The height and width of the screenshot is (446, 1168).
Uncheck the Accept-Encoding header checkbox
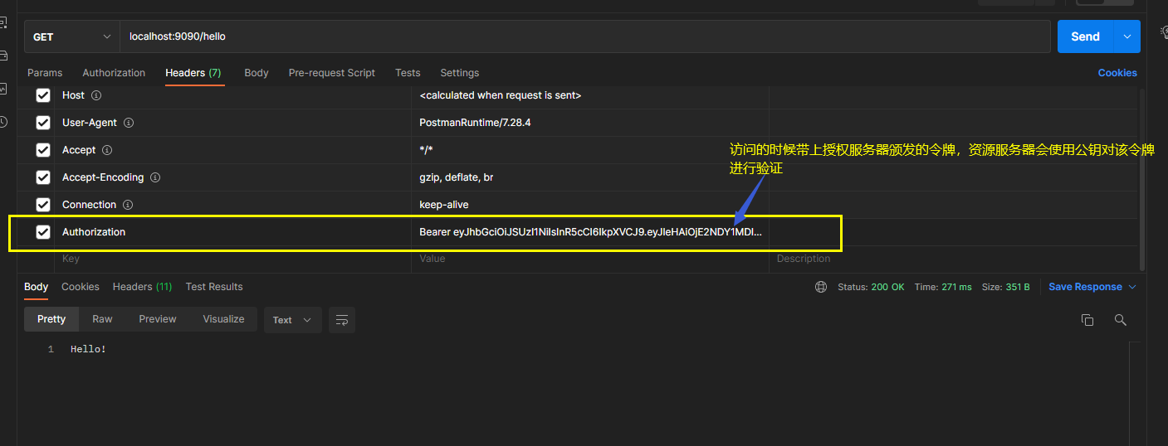(x=43, y=177)
